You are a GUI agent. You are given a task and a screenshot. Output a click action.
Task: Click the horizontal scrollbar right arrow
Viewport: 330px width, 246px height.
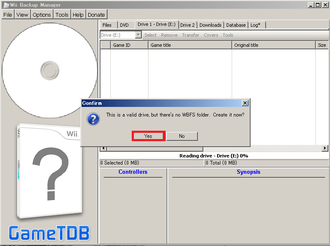(x=325, y=148)
